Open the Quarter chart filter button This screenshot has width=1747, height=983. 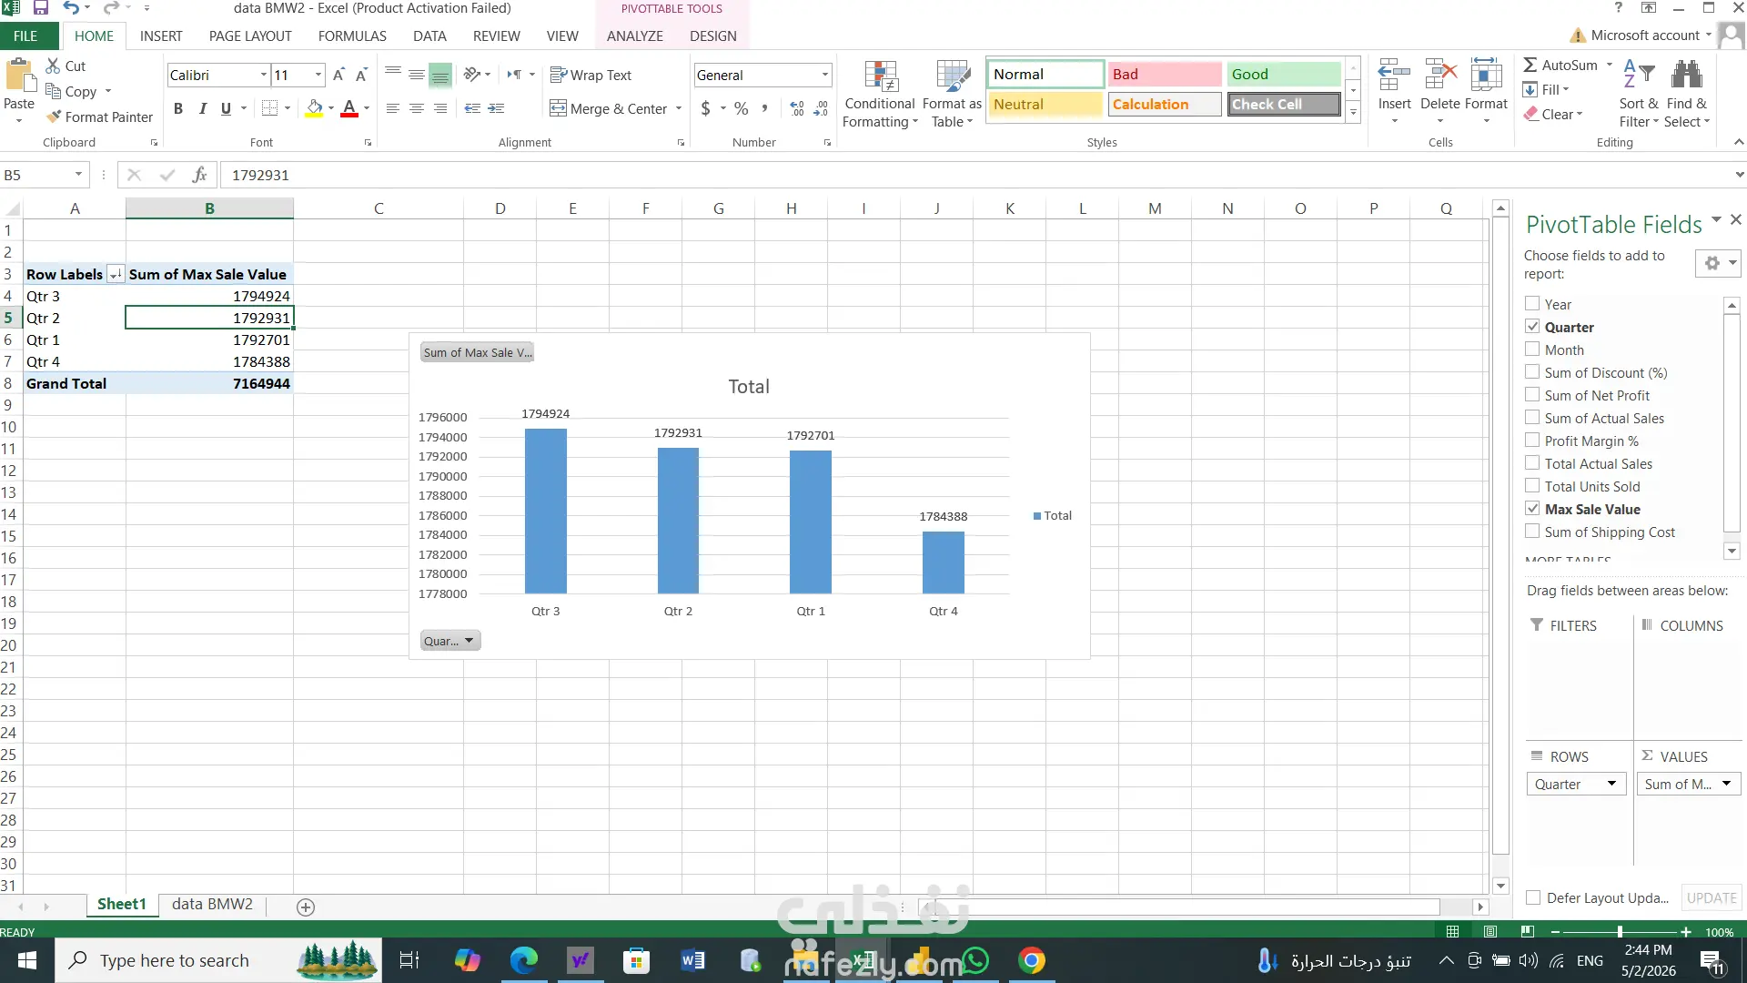click(450, 641)
